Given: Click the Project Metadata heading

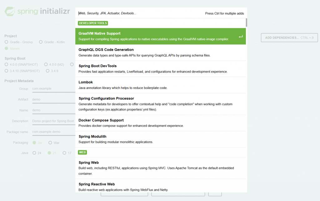Looking at the screenshot, I should [19, 81].
